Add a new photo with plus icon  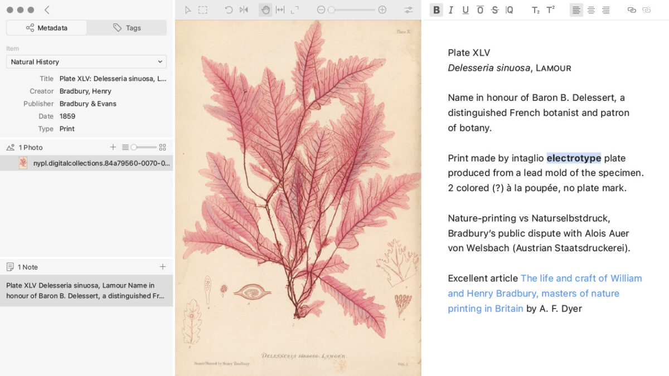pyautogui.click(x=113, y=147)
